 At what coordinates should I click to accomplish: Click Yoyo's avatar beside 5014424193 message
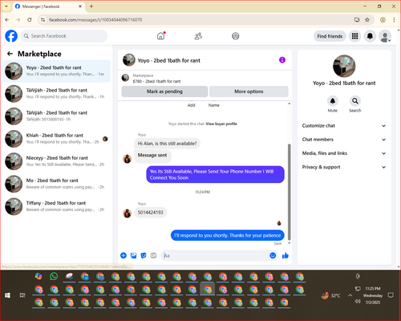tap(127, 213)
